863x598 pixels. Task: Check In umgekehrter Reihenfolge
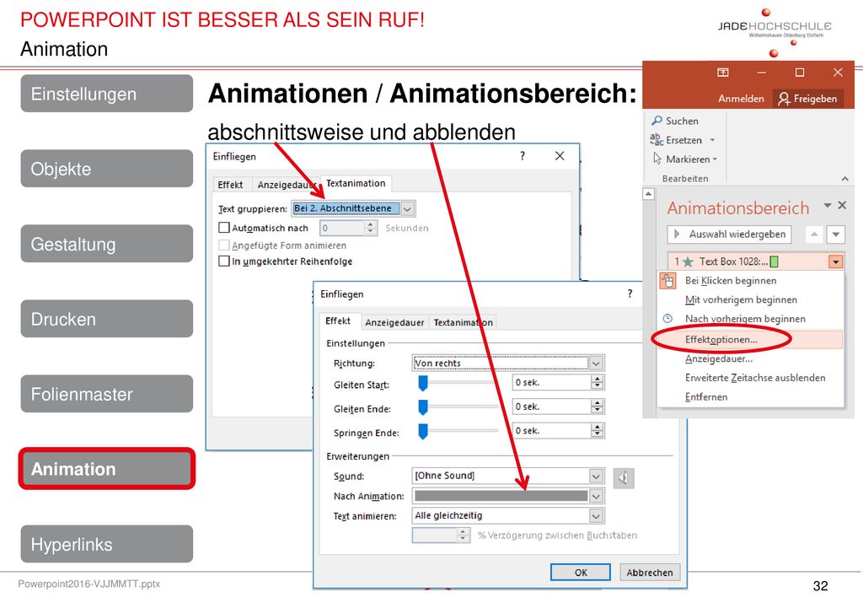[224, 261]
